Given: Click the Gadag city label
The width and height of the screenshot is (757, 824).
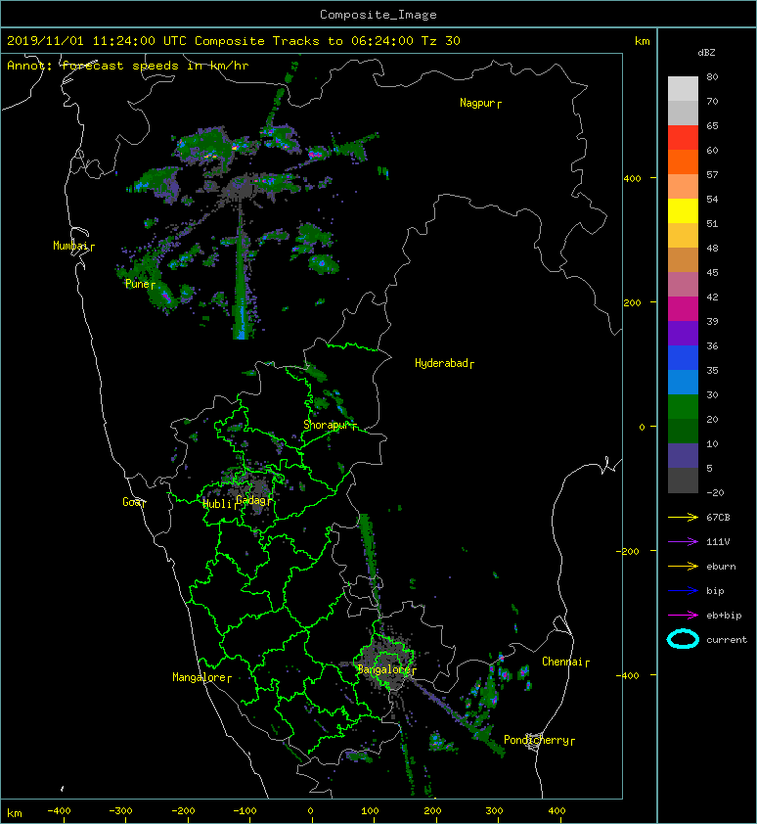Looking at the screenshot, I should coord(251,500).
